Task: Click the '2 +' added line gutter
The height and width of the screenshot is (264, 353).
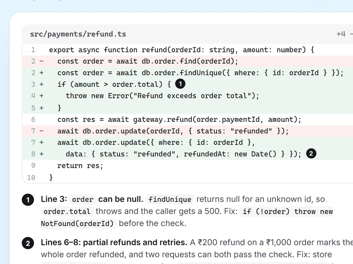Action: pos(37,73)
